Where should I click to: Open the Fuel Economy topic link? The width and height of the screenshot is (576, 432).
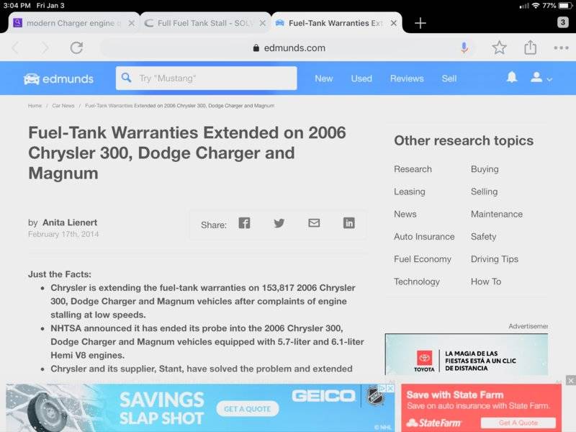423,259
